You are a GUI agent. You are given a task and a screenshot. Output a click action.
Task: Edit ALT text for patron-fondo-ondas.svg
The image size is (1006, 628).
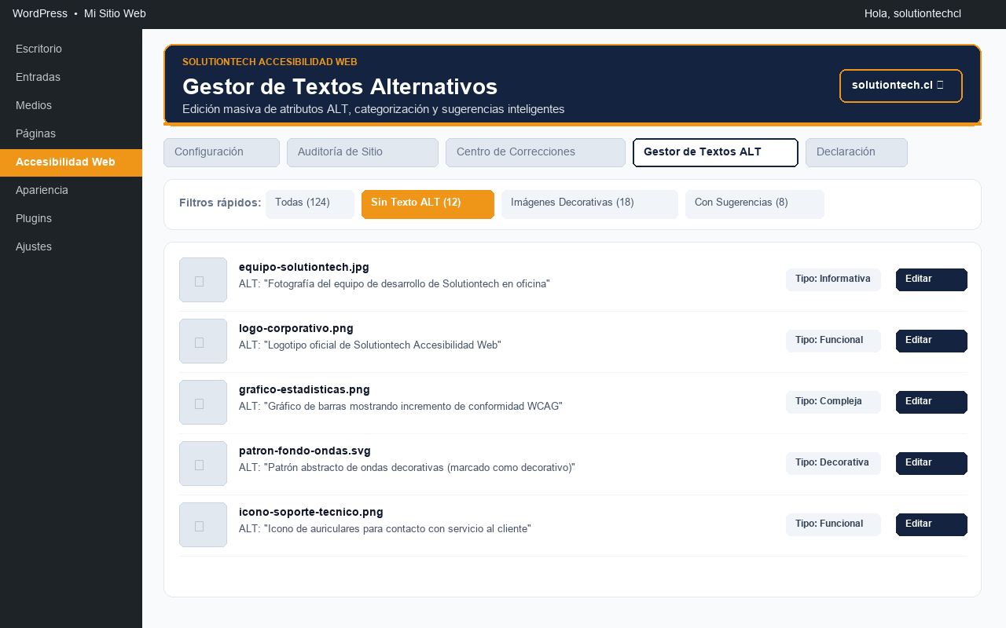[x=931, y=463]
